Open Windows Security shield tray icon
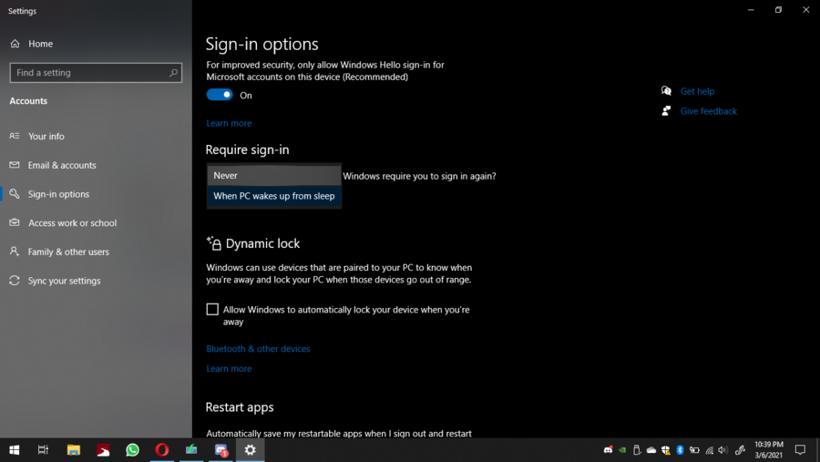This screenshot has height=462, width=820. click(x=665, y=450)
